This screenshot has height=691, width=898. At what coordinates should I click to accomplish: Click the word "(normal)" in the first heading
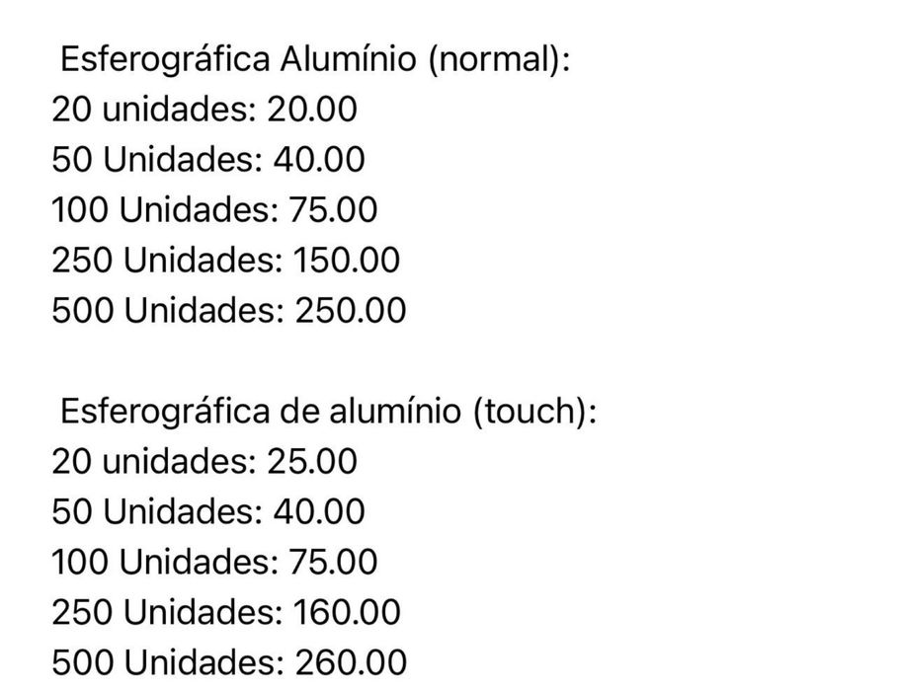[x=500, y=59]
